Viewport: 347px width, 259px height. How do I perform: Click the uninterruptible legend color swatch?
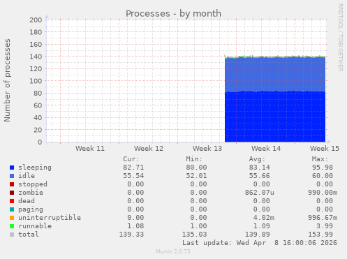click(12, 218)
